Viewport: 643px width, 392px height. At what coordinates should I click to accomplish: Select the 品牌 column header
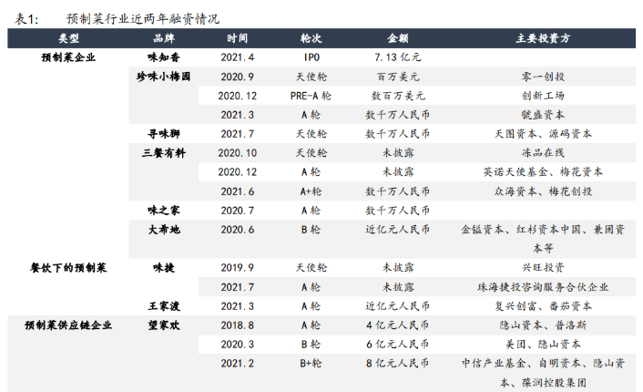(164, 38)
